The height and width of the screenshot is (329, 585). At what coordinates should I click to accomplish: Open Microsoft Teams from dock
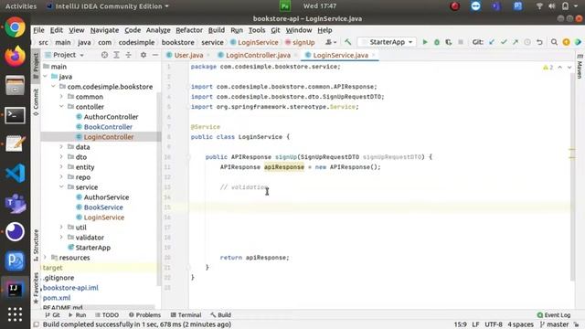click(15, 203)
